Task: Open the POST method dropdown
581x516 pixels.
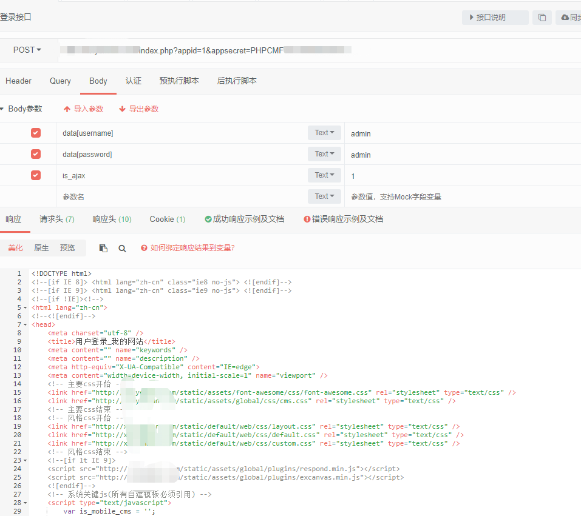Action: tap(27, 50)
